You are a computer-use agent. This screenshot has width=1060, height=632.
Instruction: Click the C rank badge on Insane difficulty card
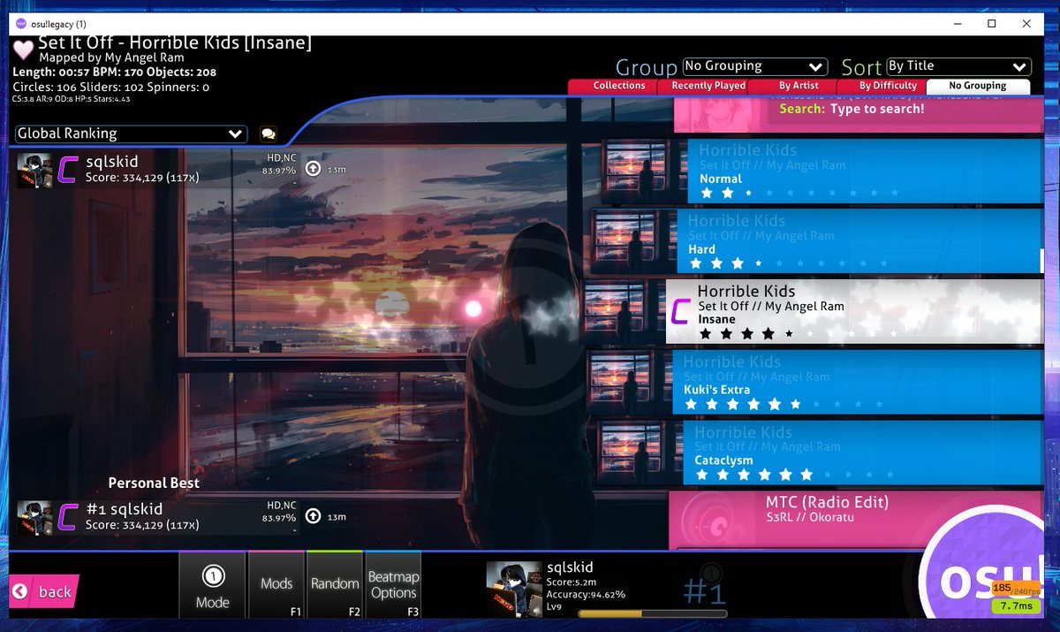(x=680, y=312)
